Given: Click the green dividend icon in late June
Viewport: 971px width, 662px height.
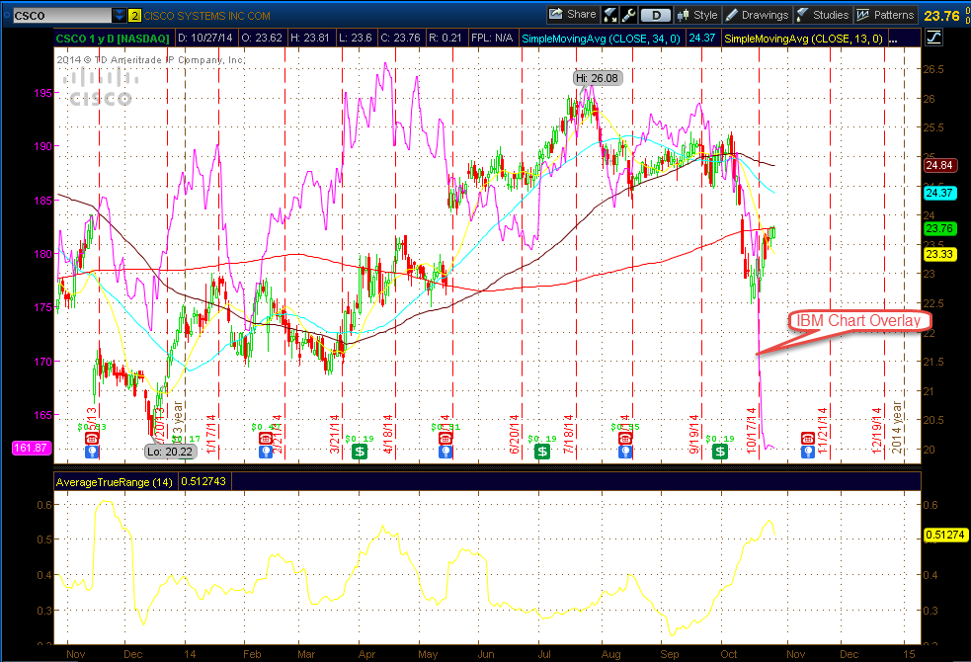Looking at the screenshot, I should 542,452.
